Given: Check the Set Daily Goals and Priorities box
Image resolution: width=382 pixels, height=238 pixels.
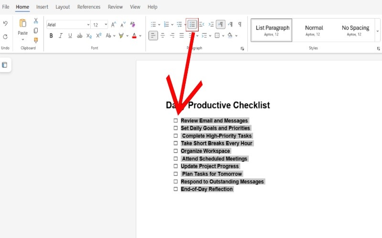Looking at the screenshot, I should tap(176, 128).
